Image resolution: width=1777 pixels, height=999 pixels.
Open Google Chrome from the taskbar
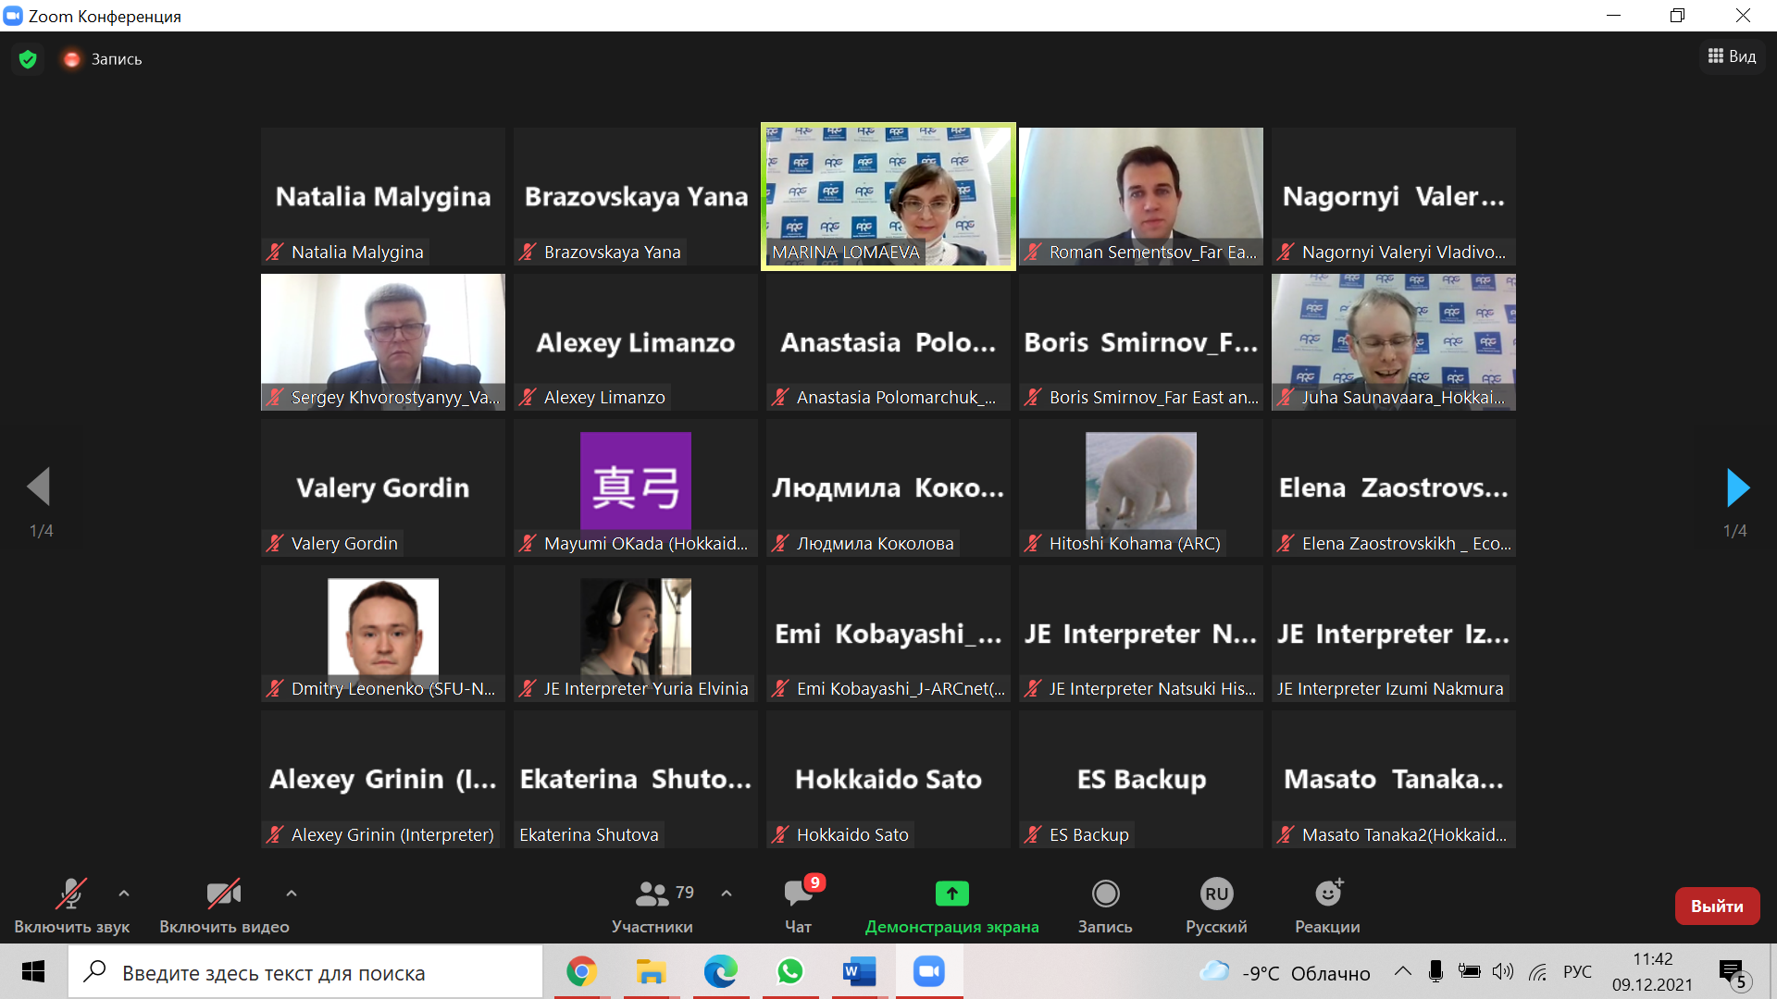click(581, 972)
